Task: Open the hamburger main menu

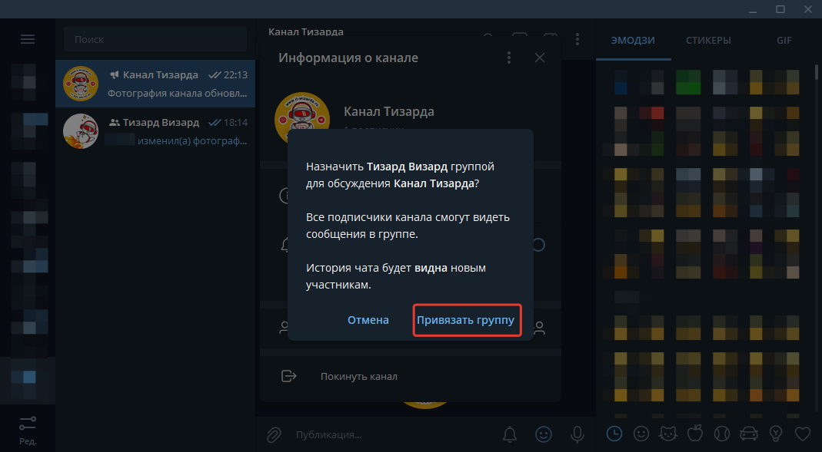Action: pyautogui.click(x=27, y=39)
